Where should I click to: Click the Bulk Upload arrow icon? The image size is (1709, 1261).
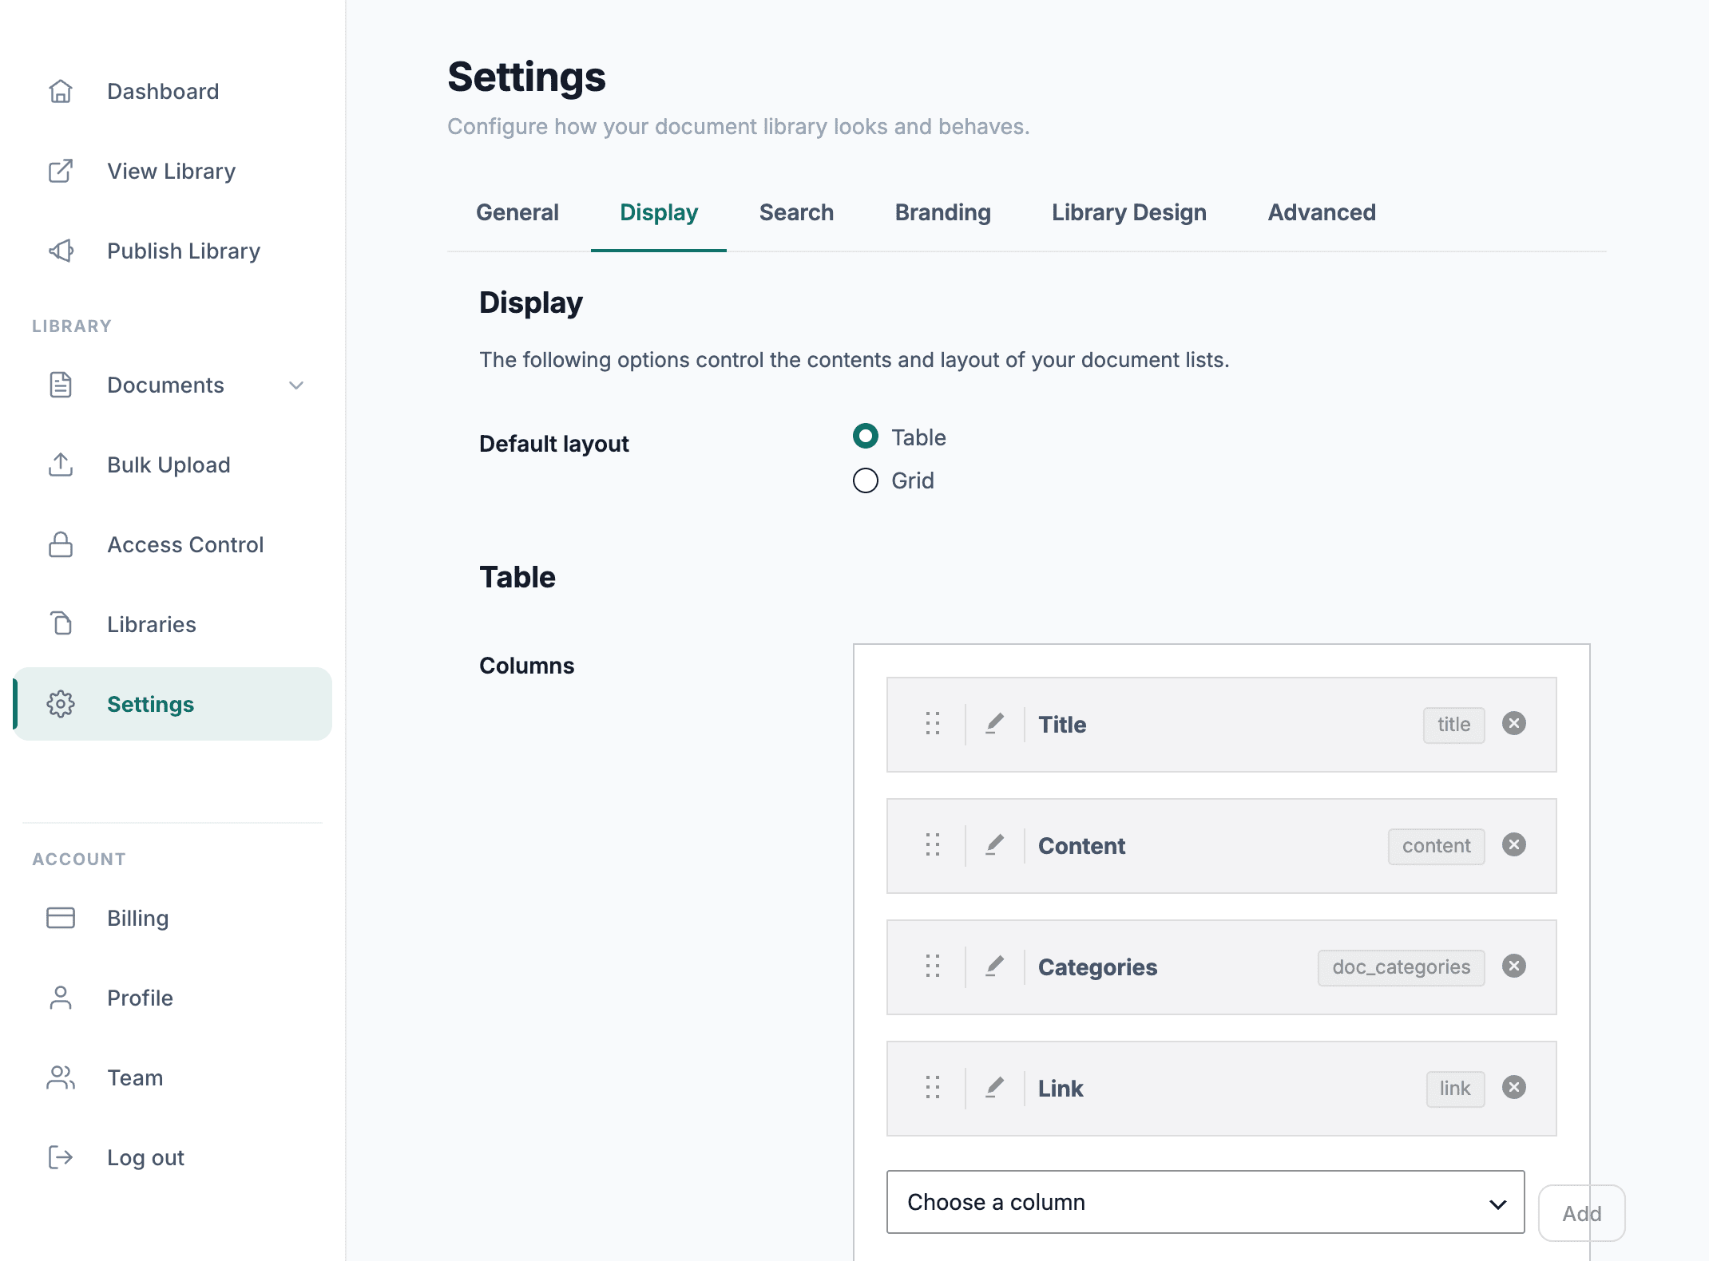(61, 464)
